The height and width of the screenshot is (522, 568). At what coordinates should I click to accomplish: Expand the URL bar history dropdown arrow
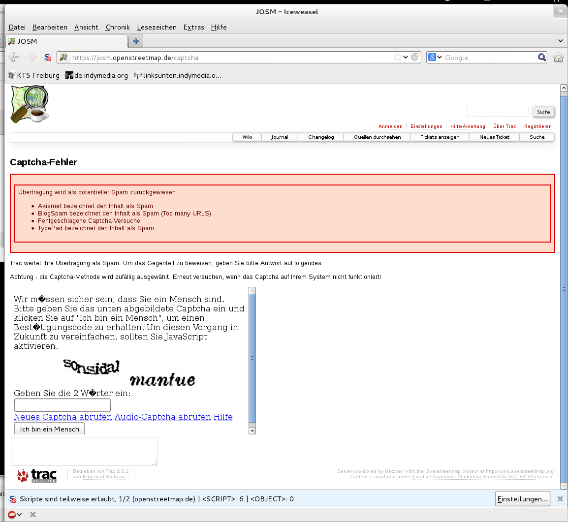click(406, 58)
